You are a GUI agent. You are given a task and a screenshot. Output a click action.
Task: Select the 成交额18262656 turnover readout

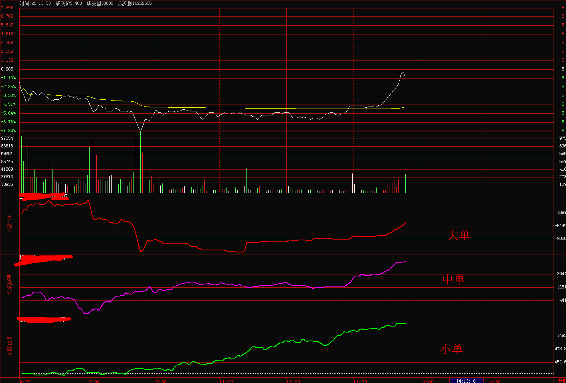[x=135, y=3]
